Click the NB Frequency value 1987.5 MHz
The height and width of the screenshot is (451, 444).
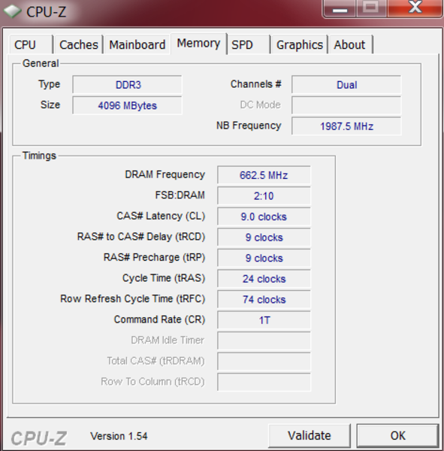(346, 126)
